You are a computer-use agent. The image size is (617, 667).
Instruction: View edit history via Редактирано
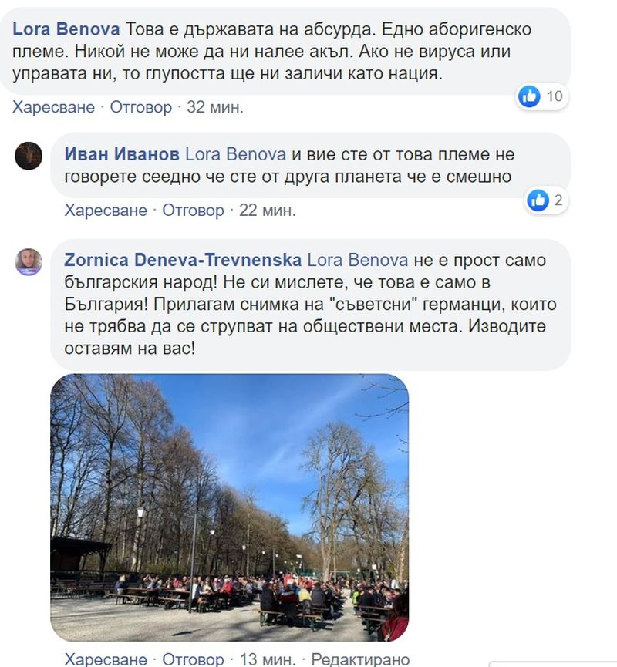[360, 659]
